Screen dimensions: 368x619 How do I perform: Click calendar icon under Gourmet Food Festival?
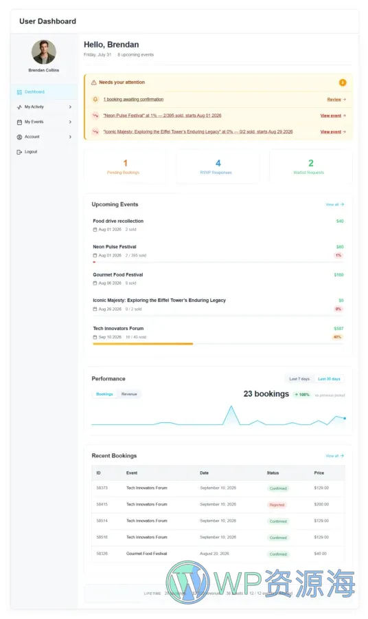pos(95,283)
